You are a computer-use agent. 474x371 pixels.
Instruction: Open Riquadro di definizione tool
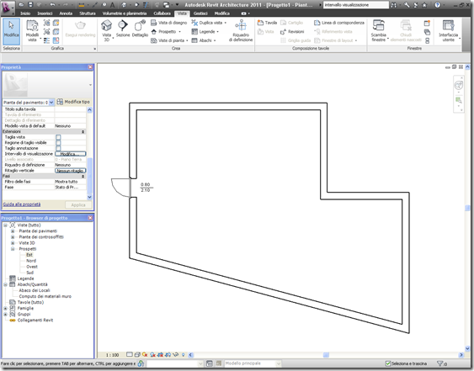coord(241,31)
